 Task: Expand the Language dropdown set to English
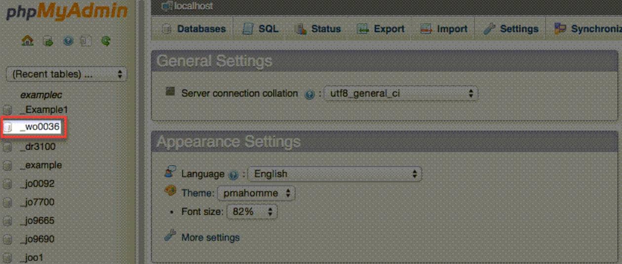click(335, 174)
